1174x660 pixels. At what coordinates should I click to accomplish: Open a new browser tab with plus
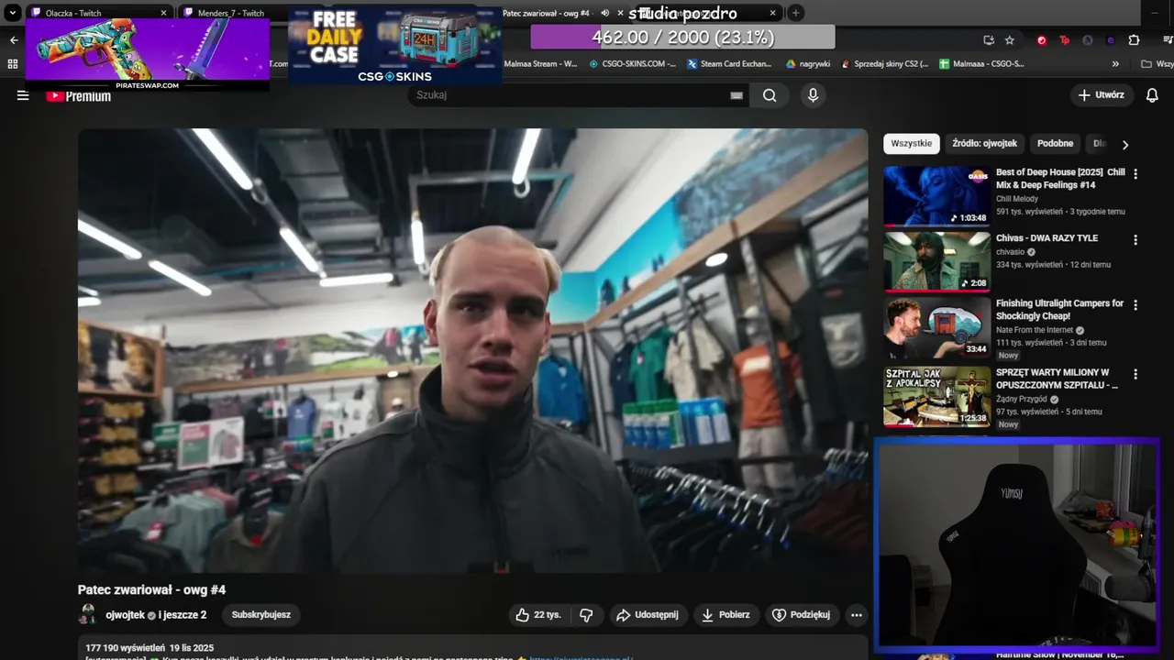click(795, 13)
